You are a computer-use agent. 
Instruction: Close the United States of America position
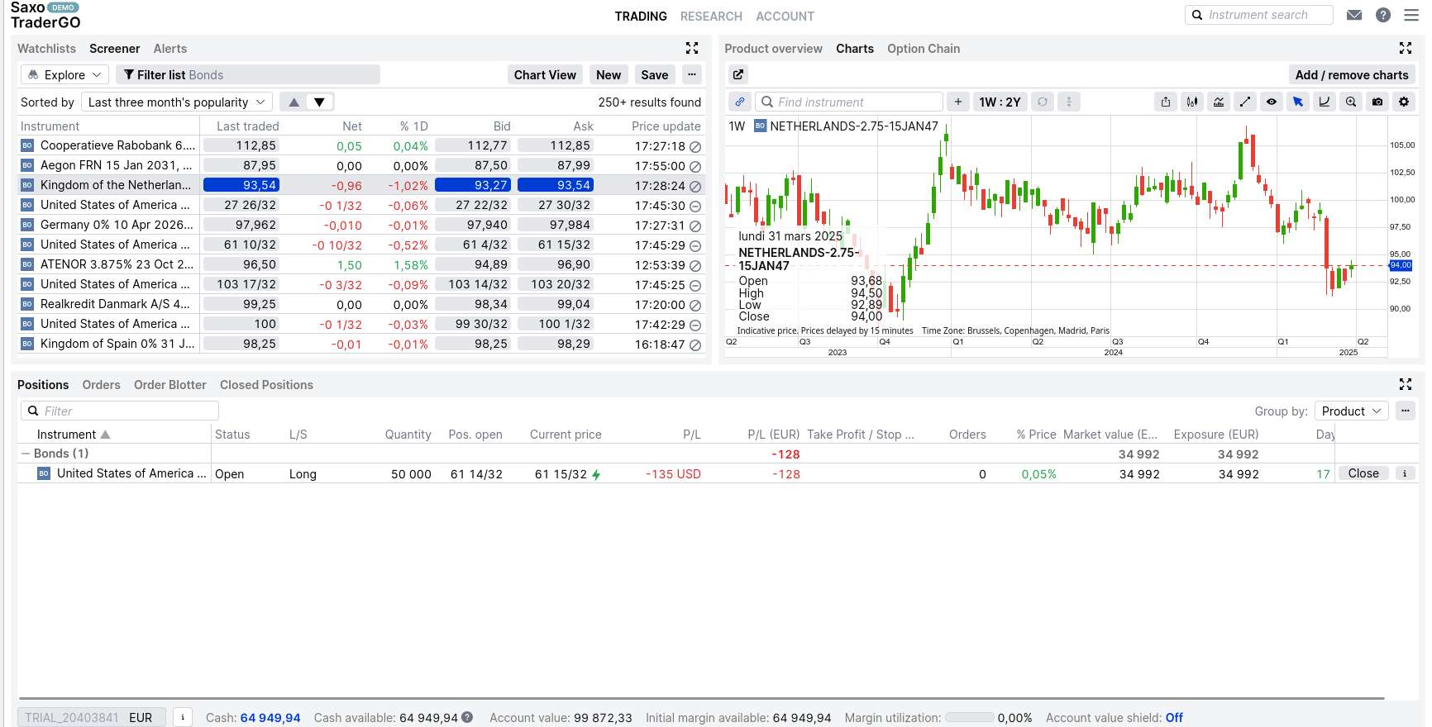coord(1363,473)
